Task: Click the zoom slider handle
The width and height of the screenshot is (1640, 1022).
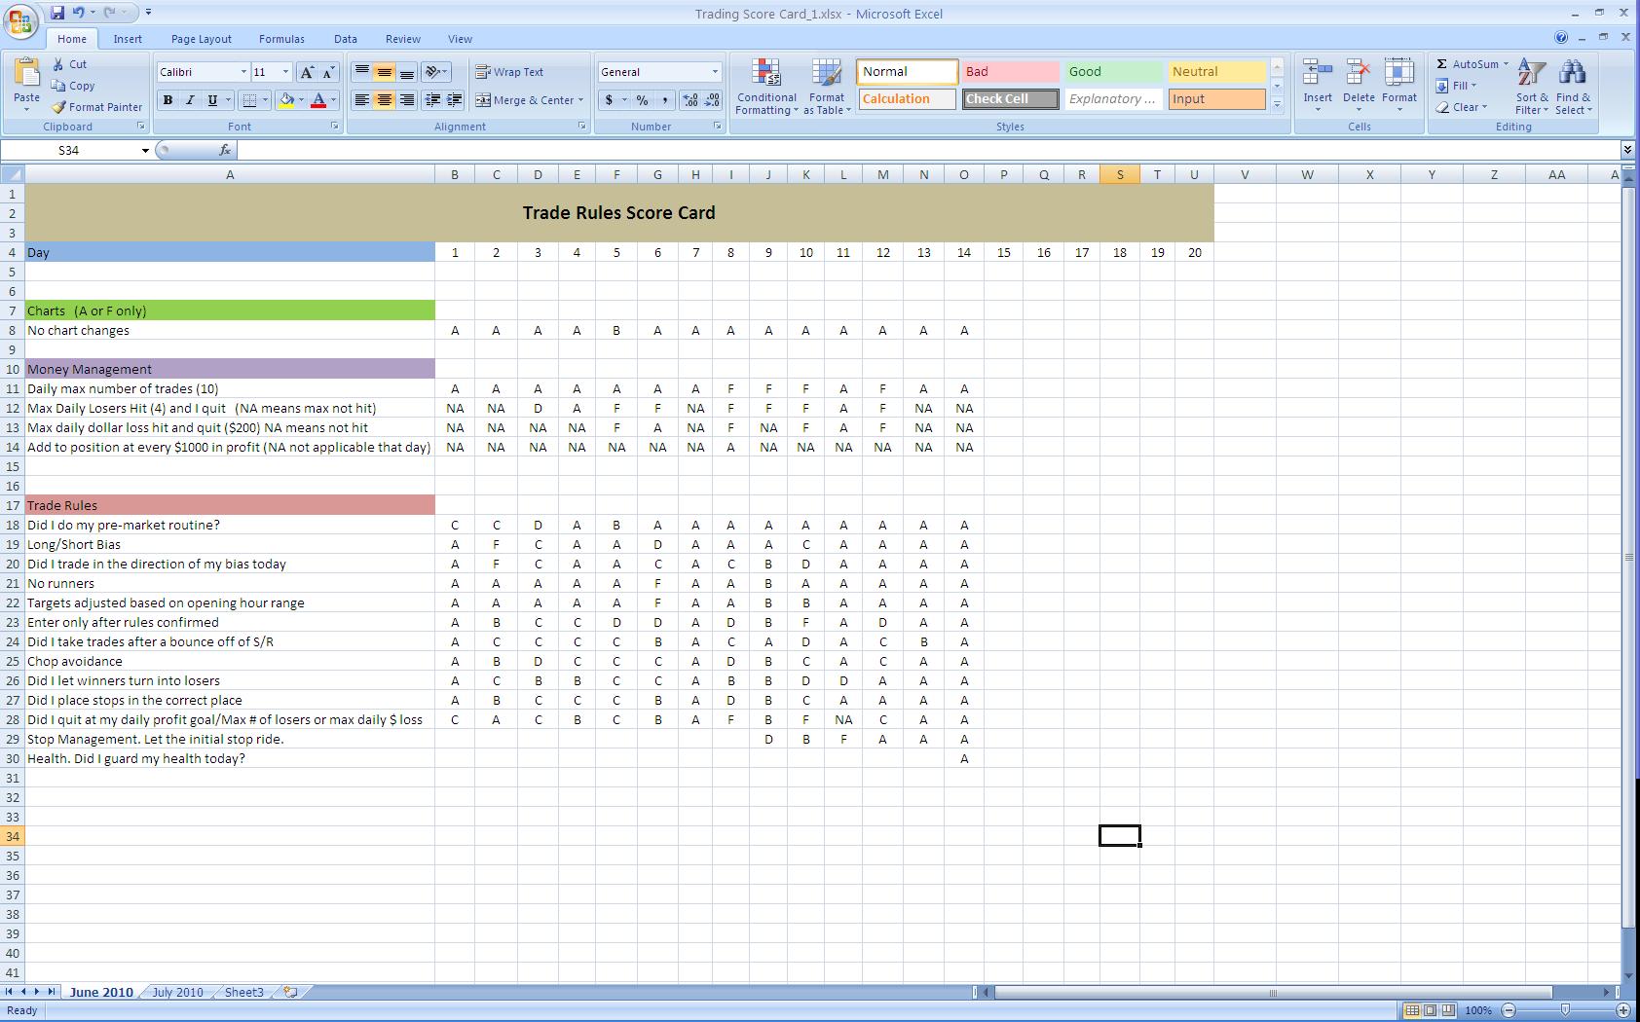Action: [1565, 1010]
